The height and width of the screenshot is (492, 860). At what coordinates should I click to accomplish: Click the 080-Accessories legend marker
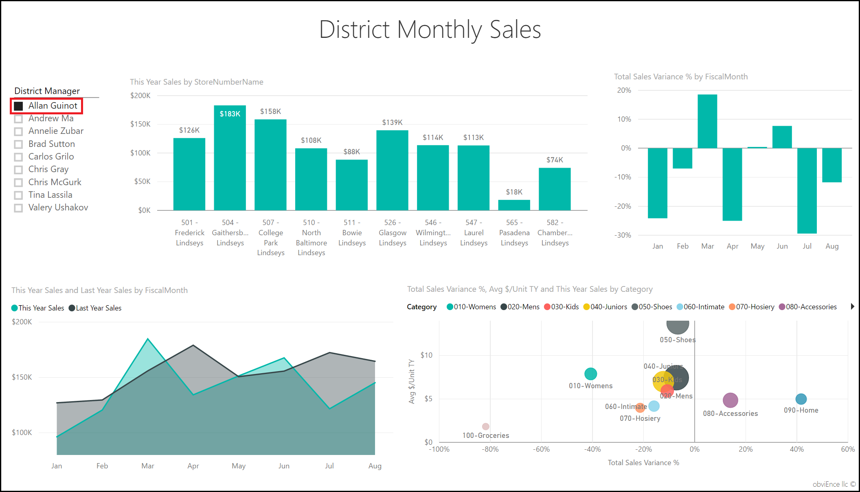[x=782, y=307]
